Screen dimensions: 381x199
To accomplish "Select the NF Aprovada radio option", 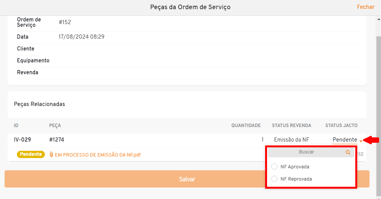I will (x=274, y=166).
